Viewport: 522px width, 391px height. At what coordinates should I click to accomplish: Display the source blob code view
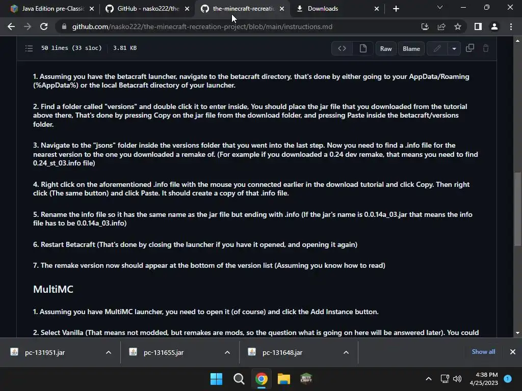tap(342, 48)
